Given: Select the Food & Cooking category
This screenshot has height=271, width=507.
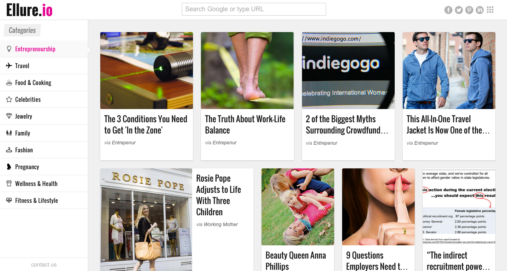Looking at the screenshot, I should point(44,83).
